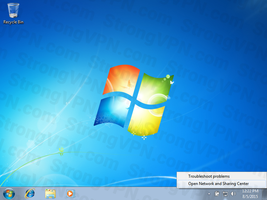This screenshot has height=200, width=267.
Task: Click the 8/5/2015 date in the tray
Action: pyautogui.click(x=250, y=196)
